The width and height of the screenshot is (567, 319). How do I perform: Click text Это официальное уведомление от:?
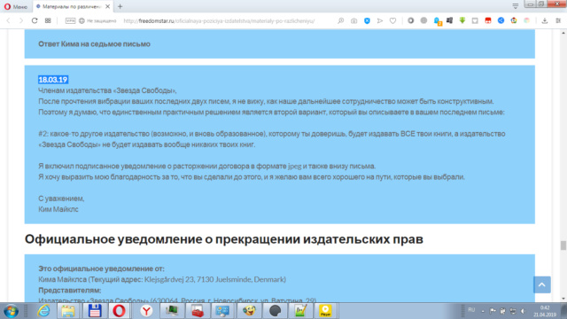(x=101, y=268)
